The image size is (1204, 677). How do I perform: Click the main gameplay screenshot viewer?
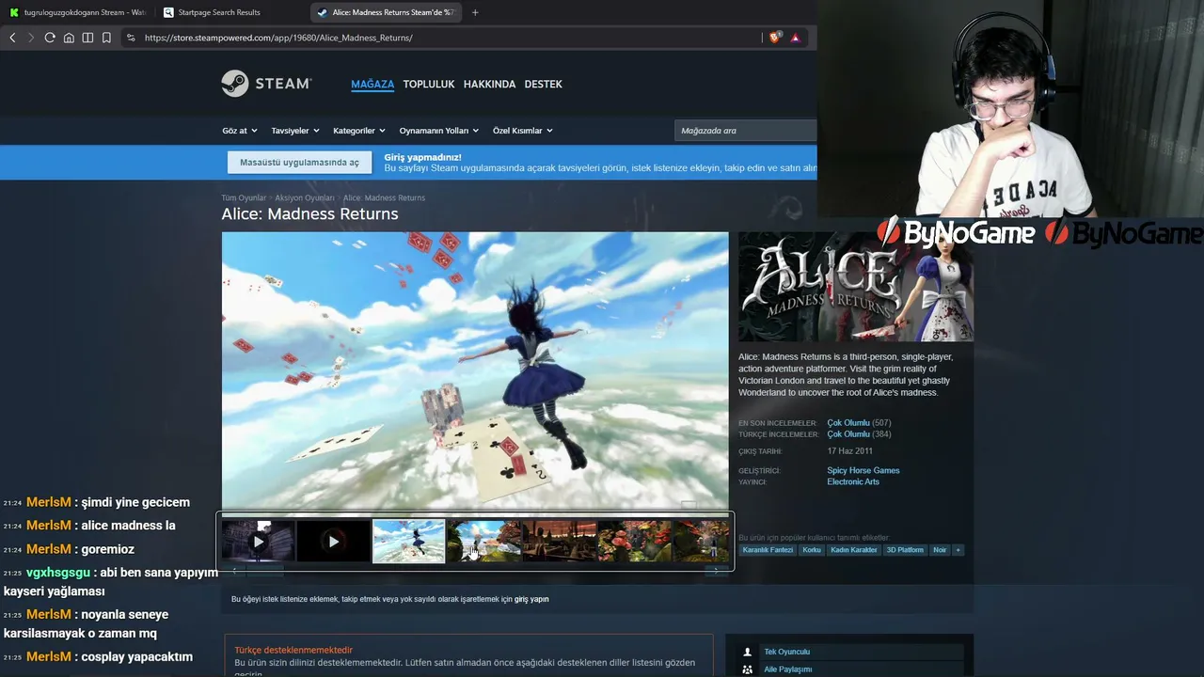click(475, 371)
